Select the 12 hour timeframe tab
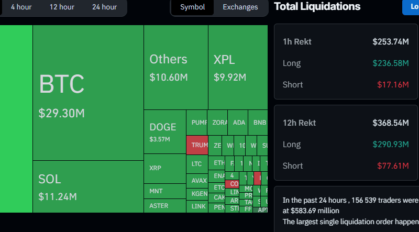This screenshot has height=232, width=419. pos(62,7)
